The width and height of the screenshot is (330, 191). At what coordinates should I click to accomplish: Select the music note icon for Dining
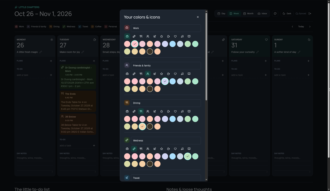tap(182, 111)
